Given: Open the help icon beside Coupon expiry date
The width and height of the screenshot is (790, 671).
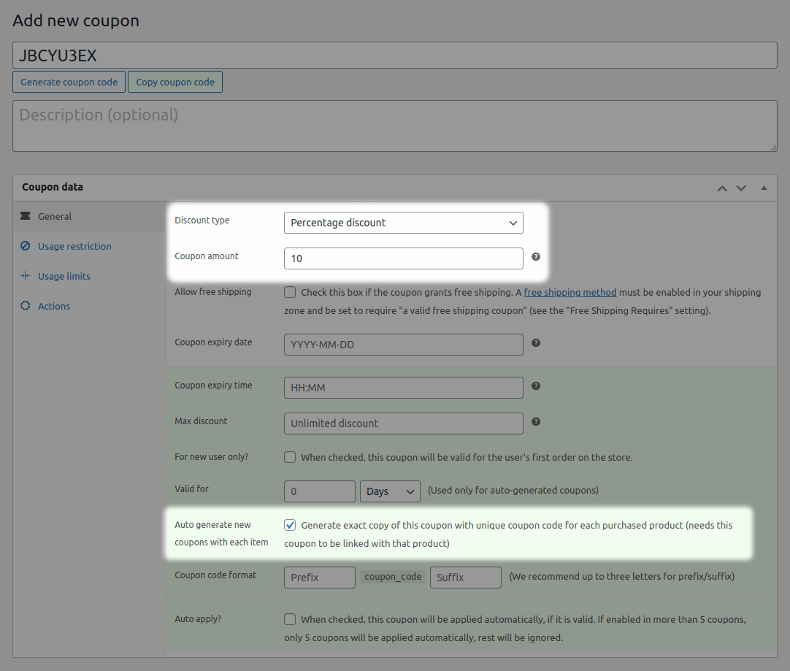Looking at the screenshot, I should point(536,344).
